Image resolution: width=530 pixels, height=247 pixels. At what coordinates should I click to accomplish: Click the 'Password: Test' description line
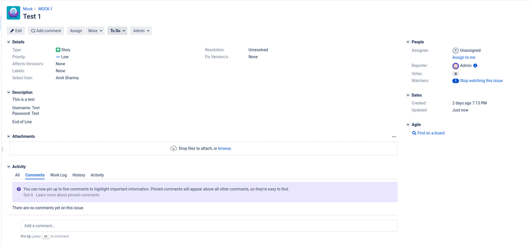(x=25, y=113)
